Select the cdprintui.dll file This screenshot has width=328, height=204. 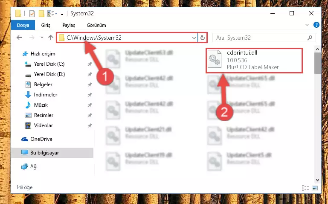[x=254, y=60]
